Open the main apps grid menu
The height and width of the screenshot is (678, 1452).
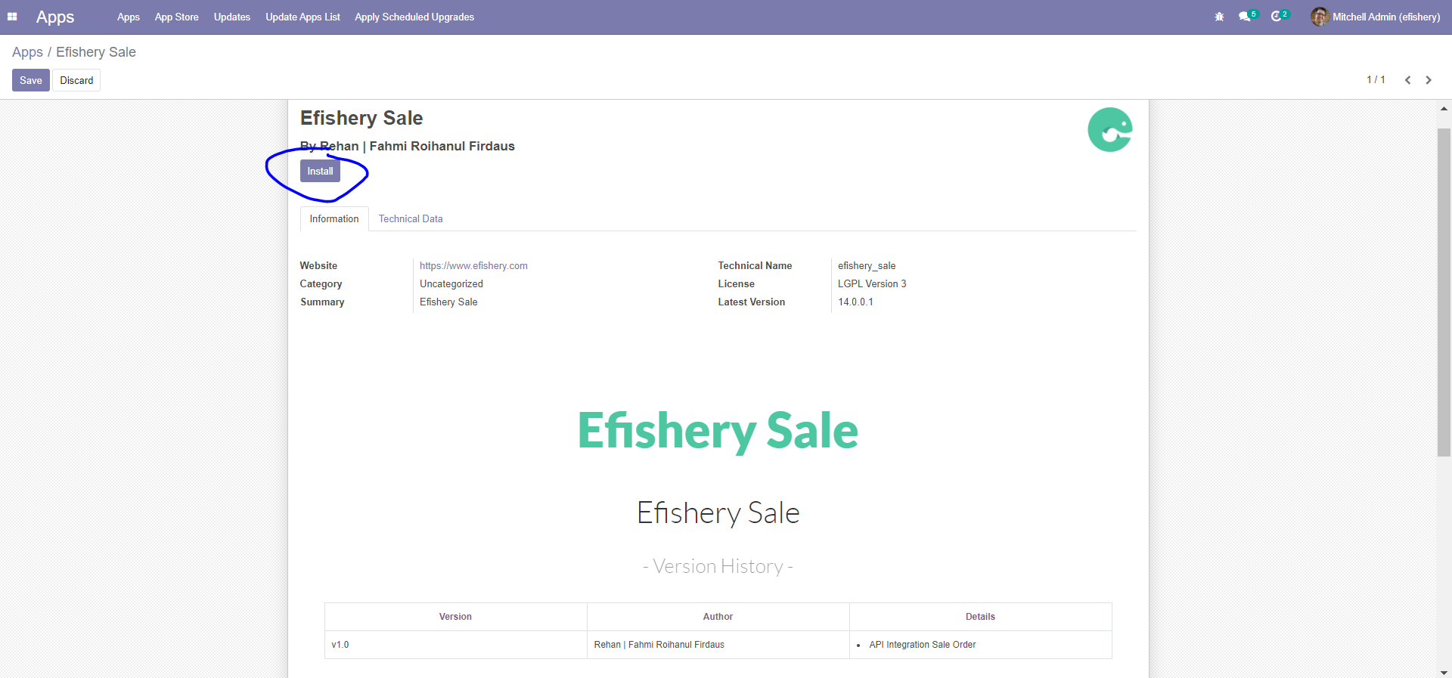12,17
